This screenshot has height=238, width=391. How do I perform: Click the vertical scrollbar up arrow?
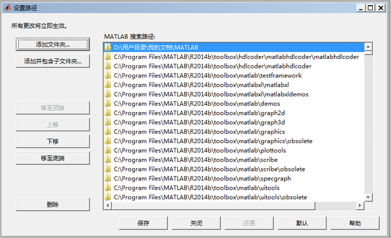coord(368,47)
